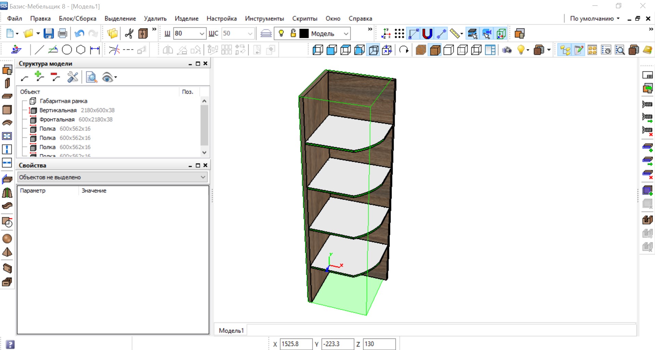The width and height of the screenshot is (655, 350).
Task: Open the Модель layer dropdown
Action: (346, 33)
